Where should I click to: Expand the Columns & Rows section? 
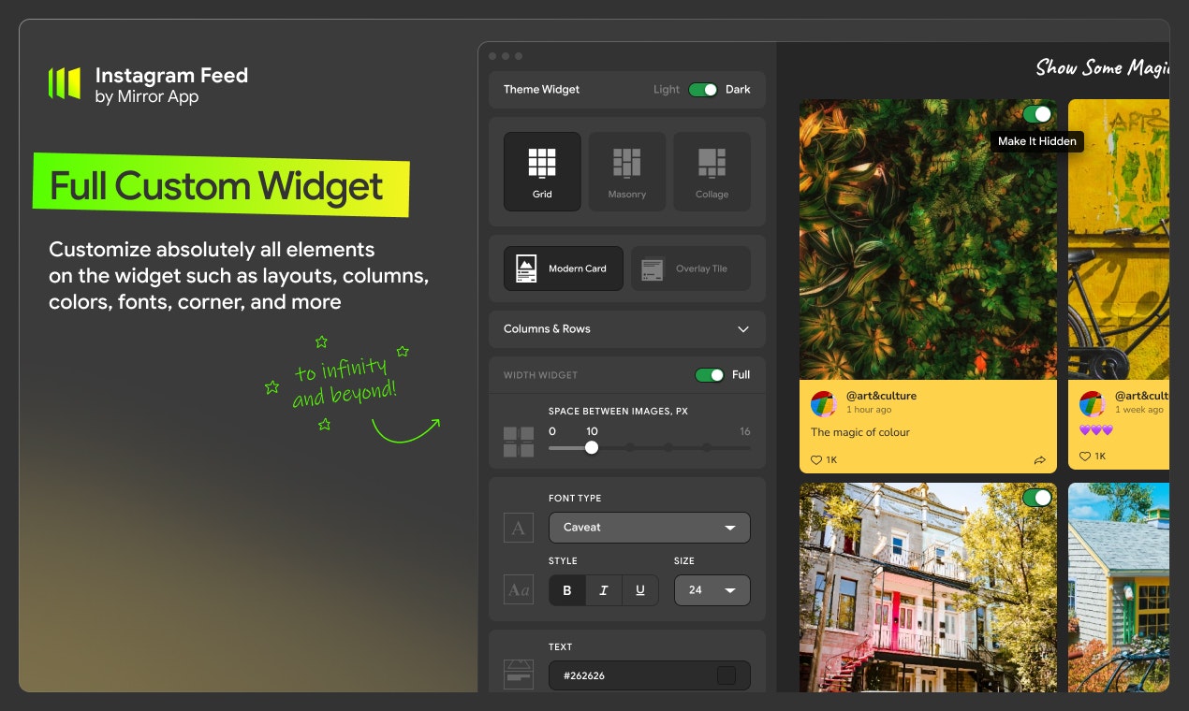pyautogui.click(x=627, y=329)
